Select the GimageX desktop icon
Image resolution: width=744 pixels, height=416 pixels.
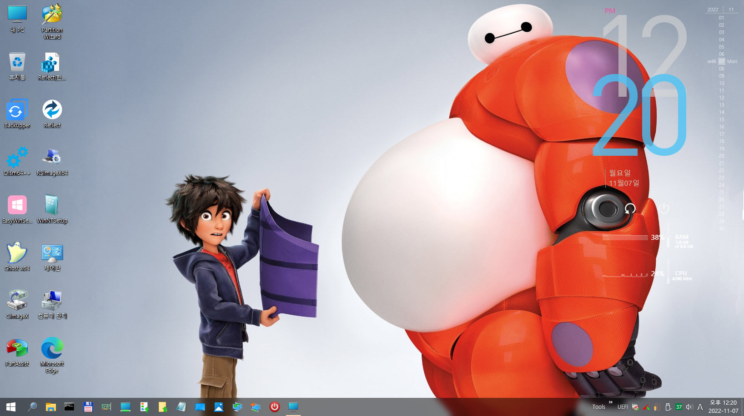(x=17, y=305)
